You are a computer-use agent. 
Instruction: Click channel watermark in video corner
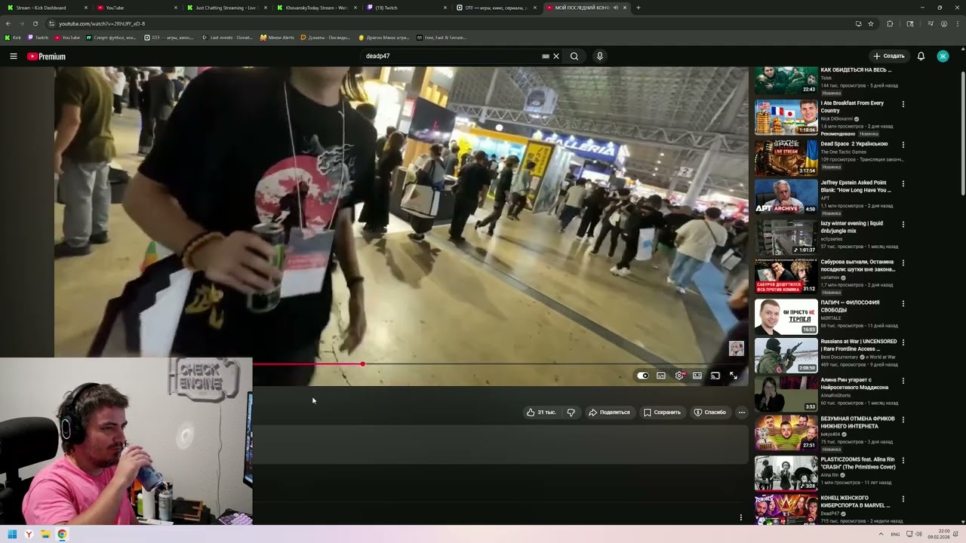(737, 348)
